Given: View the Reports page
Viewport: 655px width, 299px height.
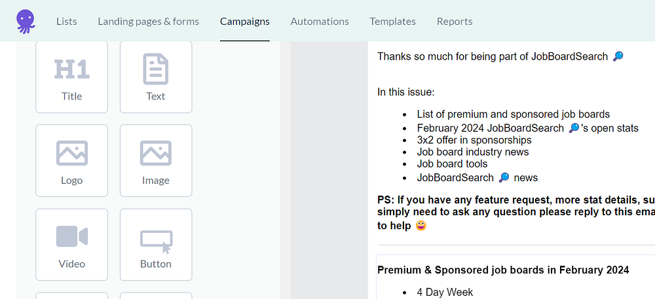Looking at the screenshot, I should 455,21.
